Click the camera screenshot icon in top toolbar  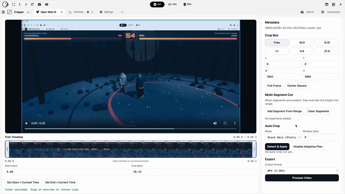39,5
